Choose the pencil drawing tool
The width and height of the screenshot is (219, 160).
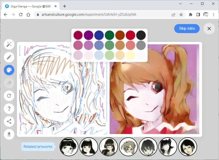9,57
